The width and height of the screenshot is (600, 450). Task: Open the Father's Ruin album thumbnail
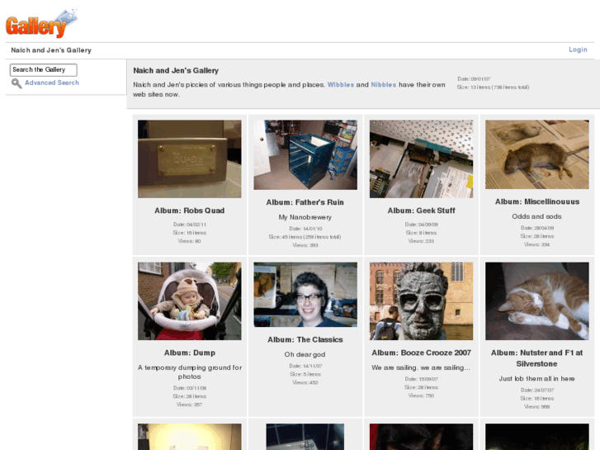[305, 155]
